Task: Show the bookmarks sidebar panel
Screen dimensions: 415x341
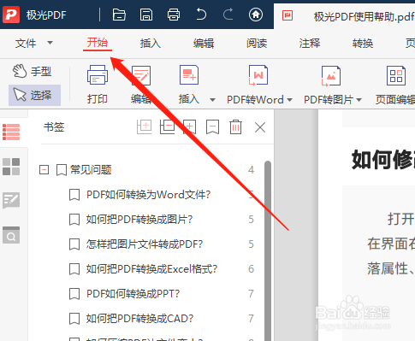Action: 11,132
